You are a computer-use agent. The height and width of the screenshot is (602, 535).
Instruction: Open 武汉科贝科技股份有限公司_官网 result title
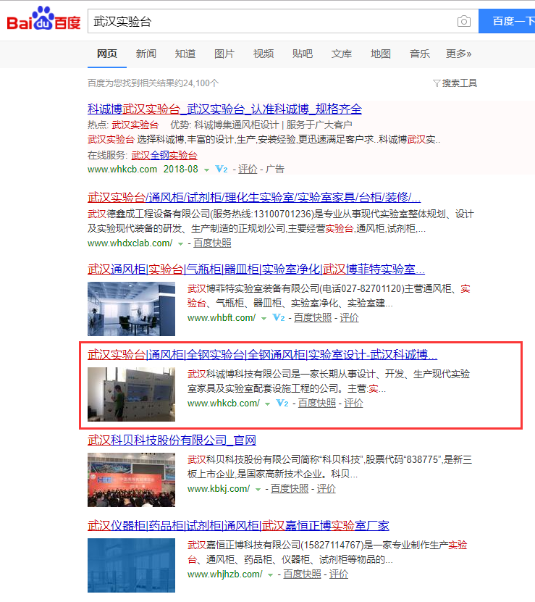(172, 440)
